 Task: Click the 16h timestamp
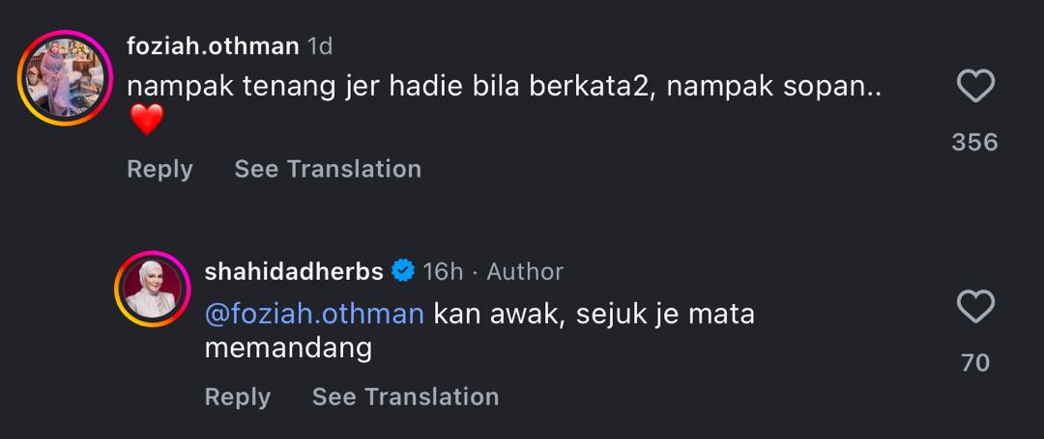[443, 272]
